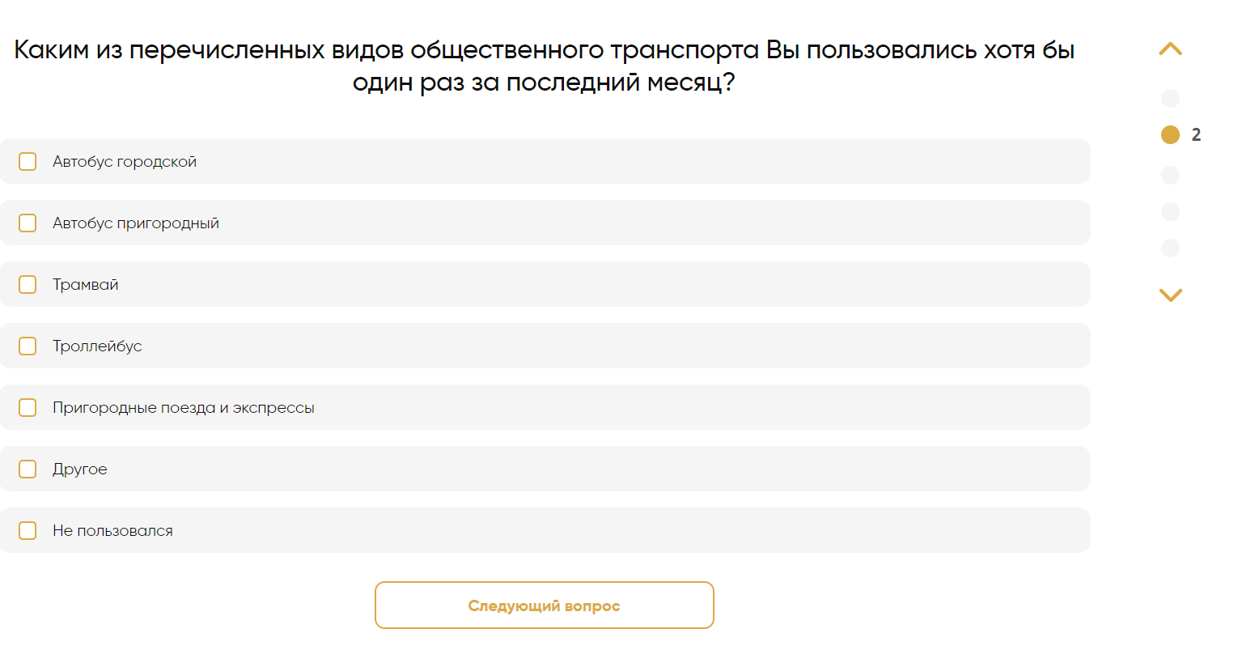Screen dimensions: 1238x650
Task: Click the number 2 label beside the active dot
Action: [x=1196, y=135]
